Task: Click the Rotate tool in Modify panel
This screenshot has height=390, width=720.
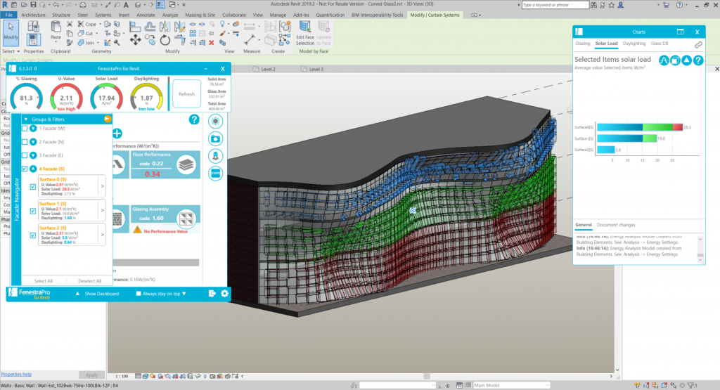Action: click(165, 41)
